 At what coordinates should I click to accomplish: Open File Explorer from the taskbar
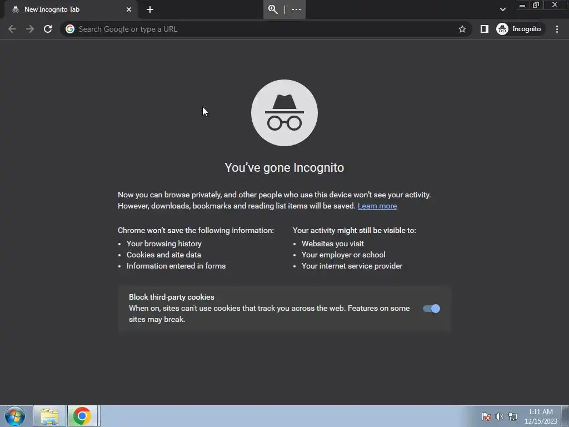tap(49, 416)
